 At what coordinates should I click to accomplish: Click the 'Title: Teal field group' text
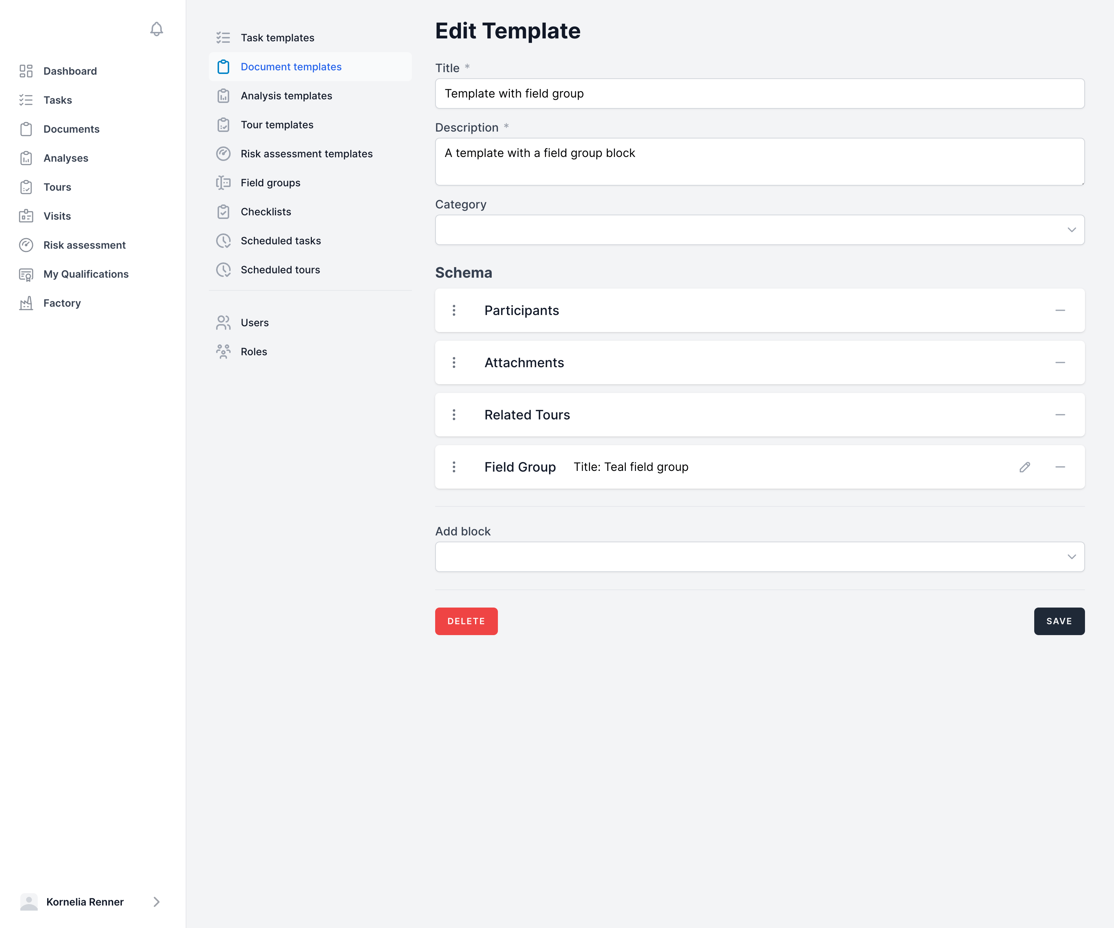click(631, 467)
